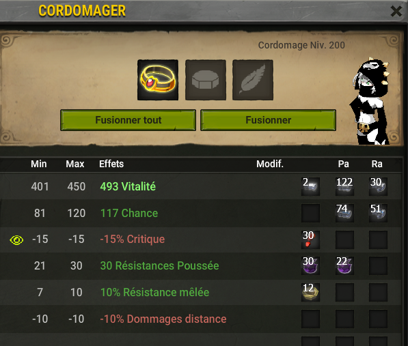
Task: Select the 493 Vitalité effect row
Action: 200,186
